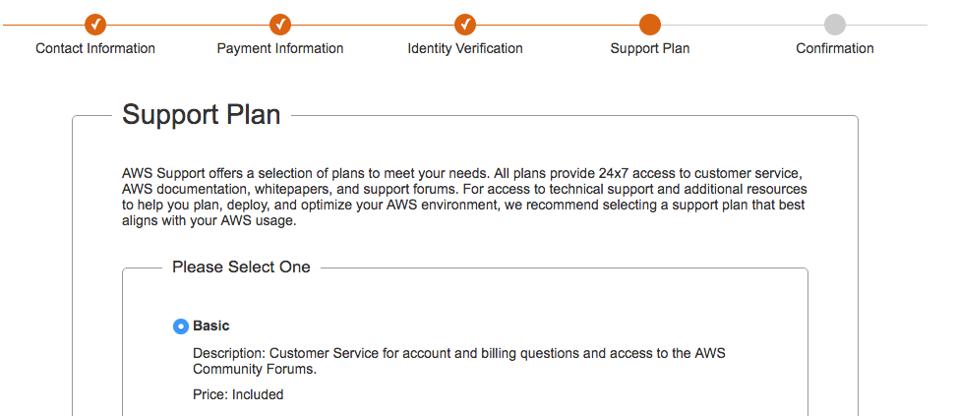Open the Identity Verification step label
957x416 pixels.
465,48
